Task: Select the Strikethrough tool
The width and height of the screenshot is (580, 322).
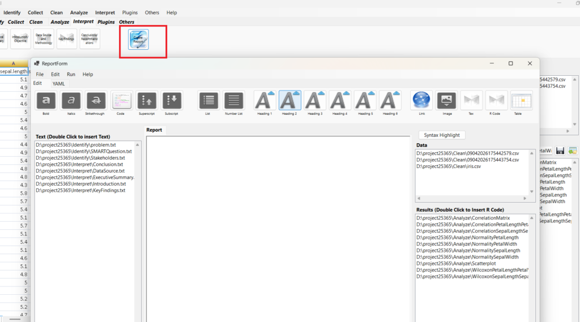Action: [x=96, y=100]
